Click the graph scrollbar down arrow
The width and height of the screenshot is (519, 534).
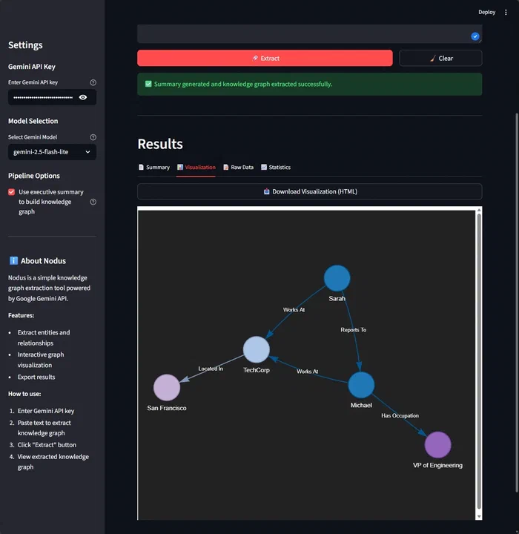pos(479,517)
